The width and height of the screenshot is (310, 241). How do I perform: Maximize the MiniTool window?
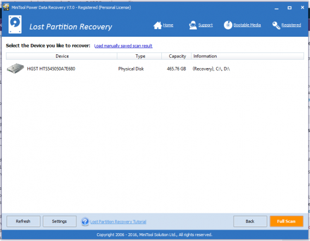point(290,8)
